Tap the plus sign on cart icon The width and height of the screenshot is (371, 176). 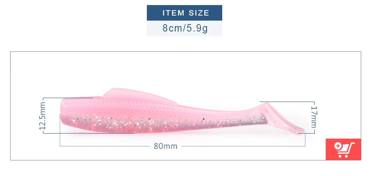point(338,146)
